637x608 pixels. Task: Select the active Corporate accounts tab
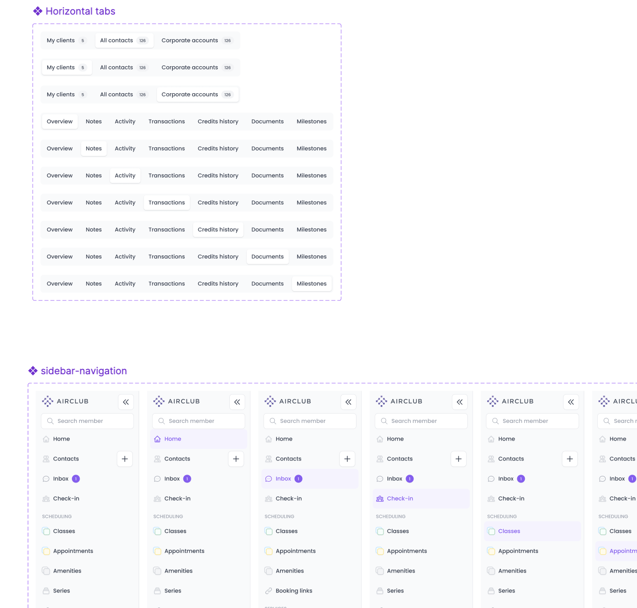point(197,94)
